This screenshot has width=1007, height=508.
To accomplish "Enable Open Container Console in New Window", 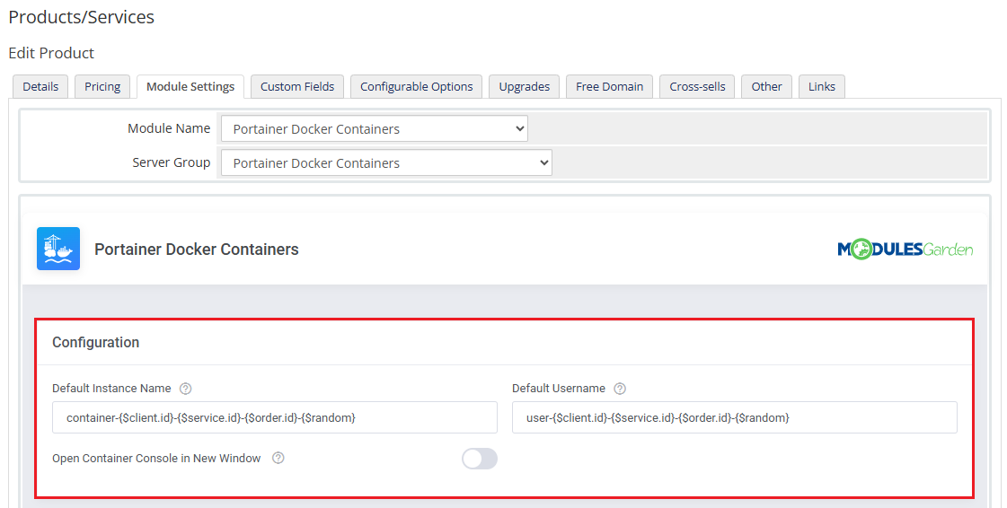I will (x=480, y=459).
